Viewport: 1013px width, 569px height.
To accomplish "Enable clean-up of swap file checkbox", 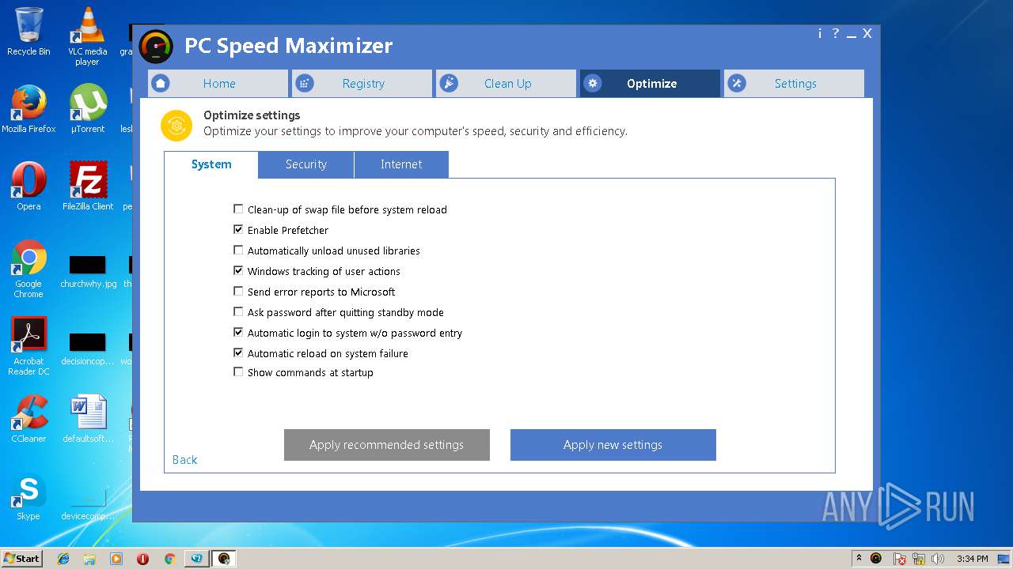I will pyautogui.click(x=238, y=209).
